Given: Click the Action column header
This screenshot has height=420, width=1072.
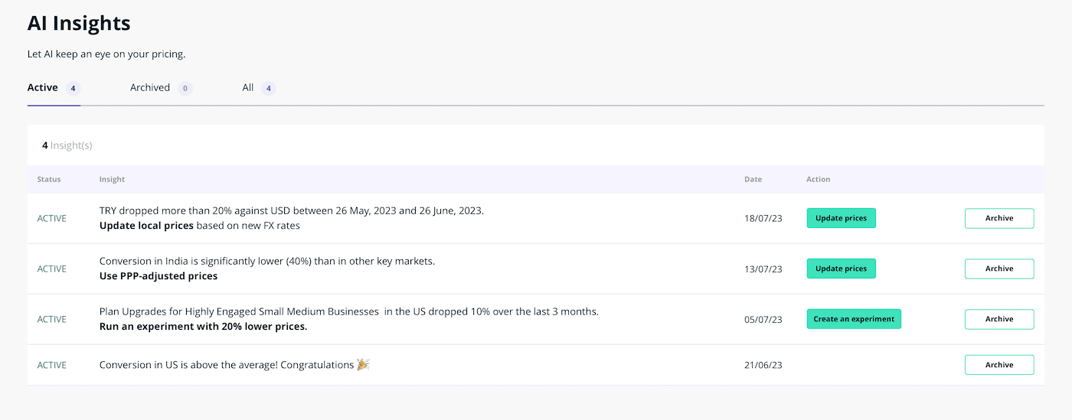Looking at the screenshot, I should point(818,179).
